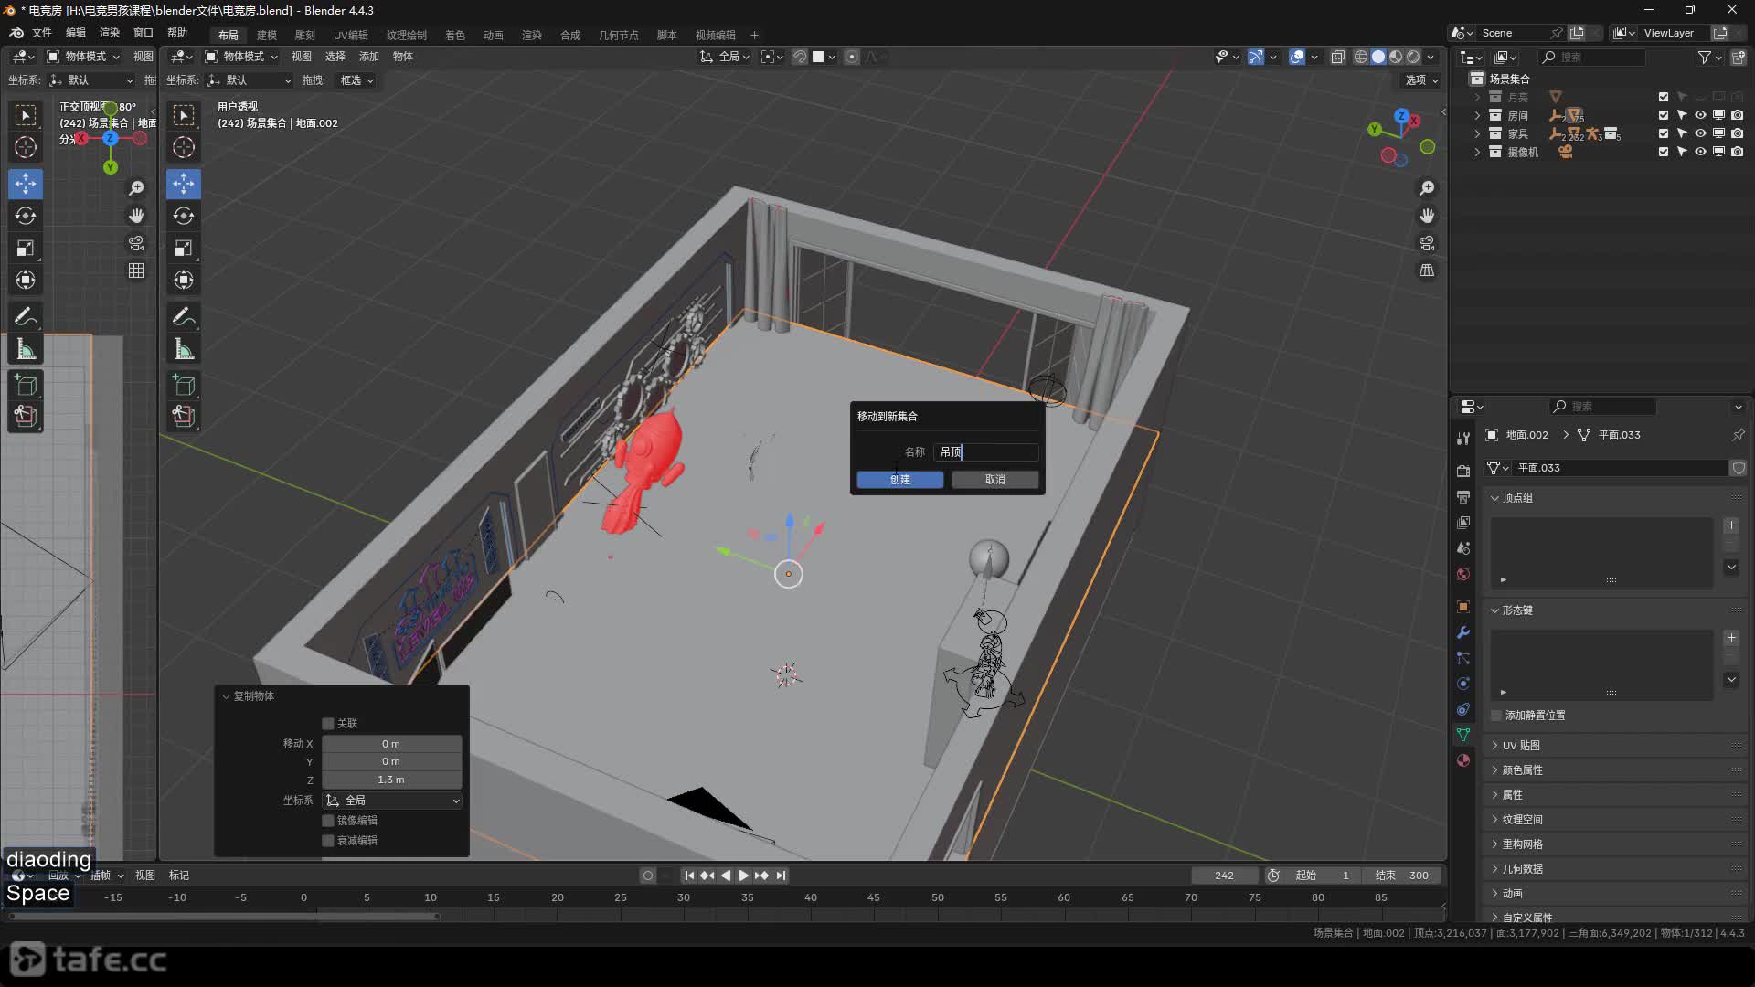The width and height of the screenshot is (1755, 987).
Task: Open the Modifiers wrench properties tab
Action: coord(1463,632)
